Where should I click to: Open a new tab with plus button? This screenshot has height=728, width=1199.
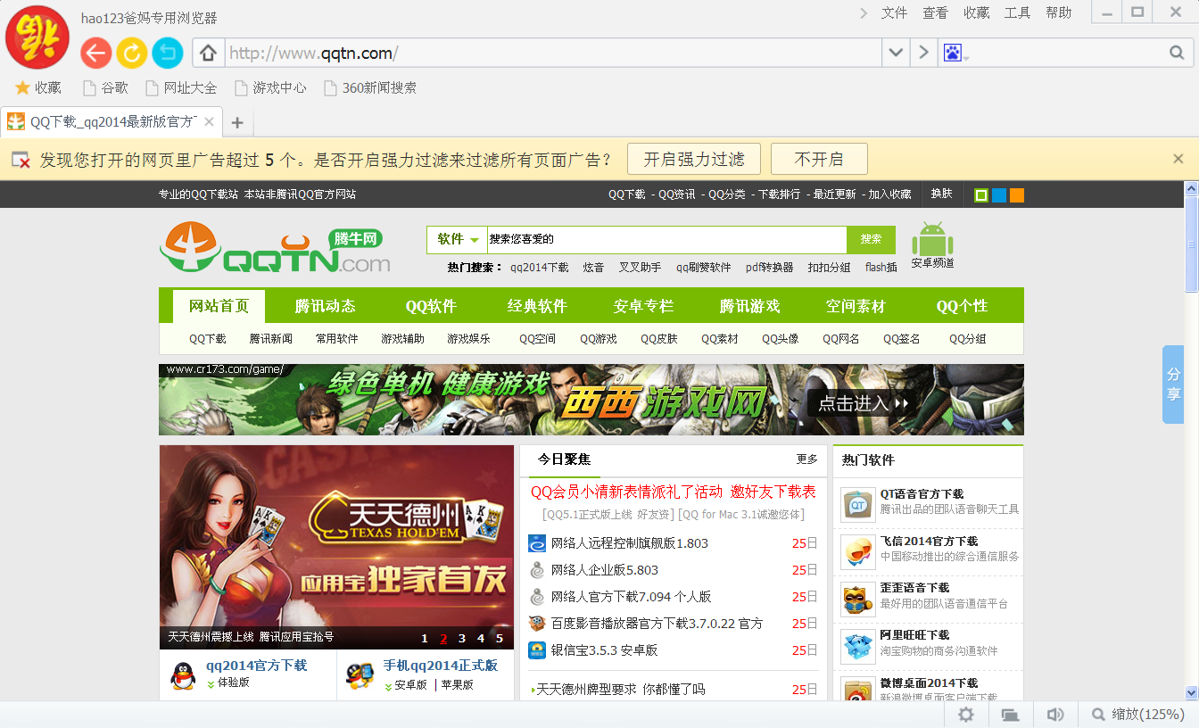[x=237, y=122]
